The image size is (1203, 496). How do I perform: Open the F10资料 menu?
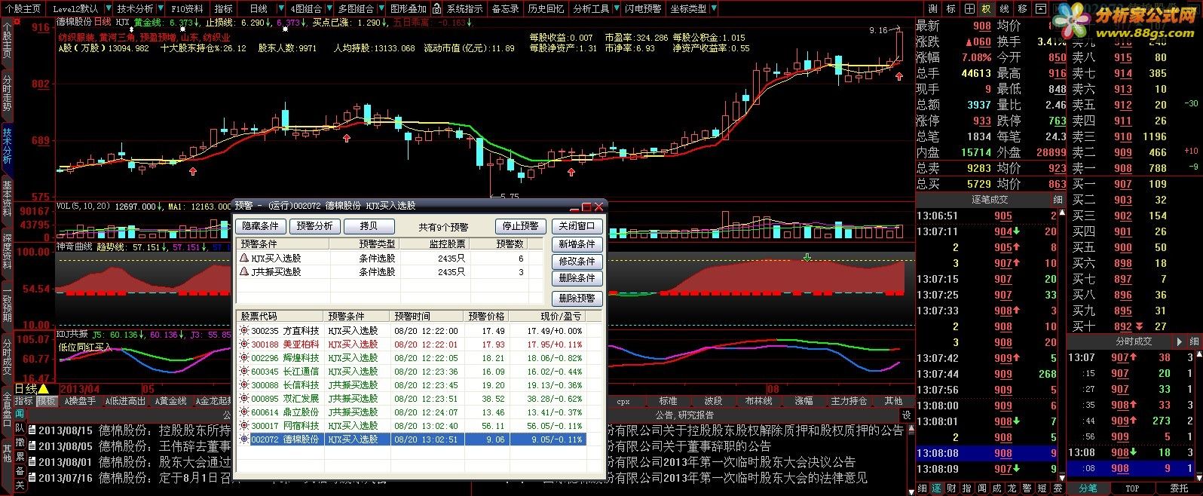(x=187, y=8)
